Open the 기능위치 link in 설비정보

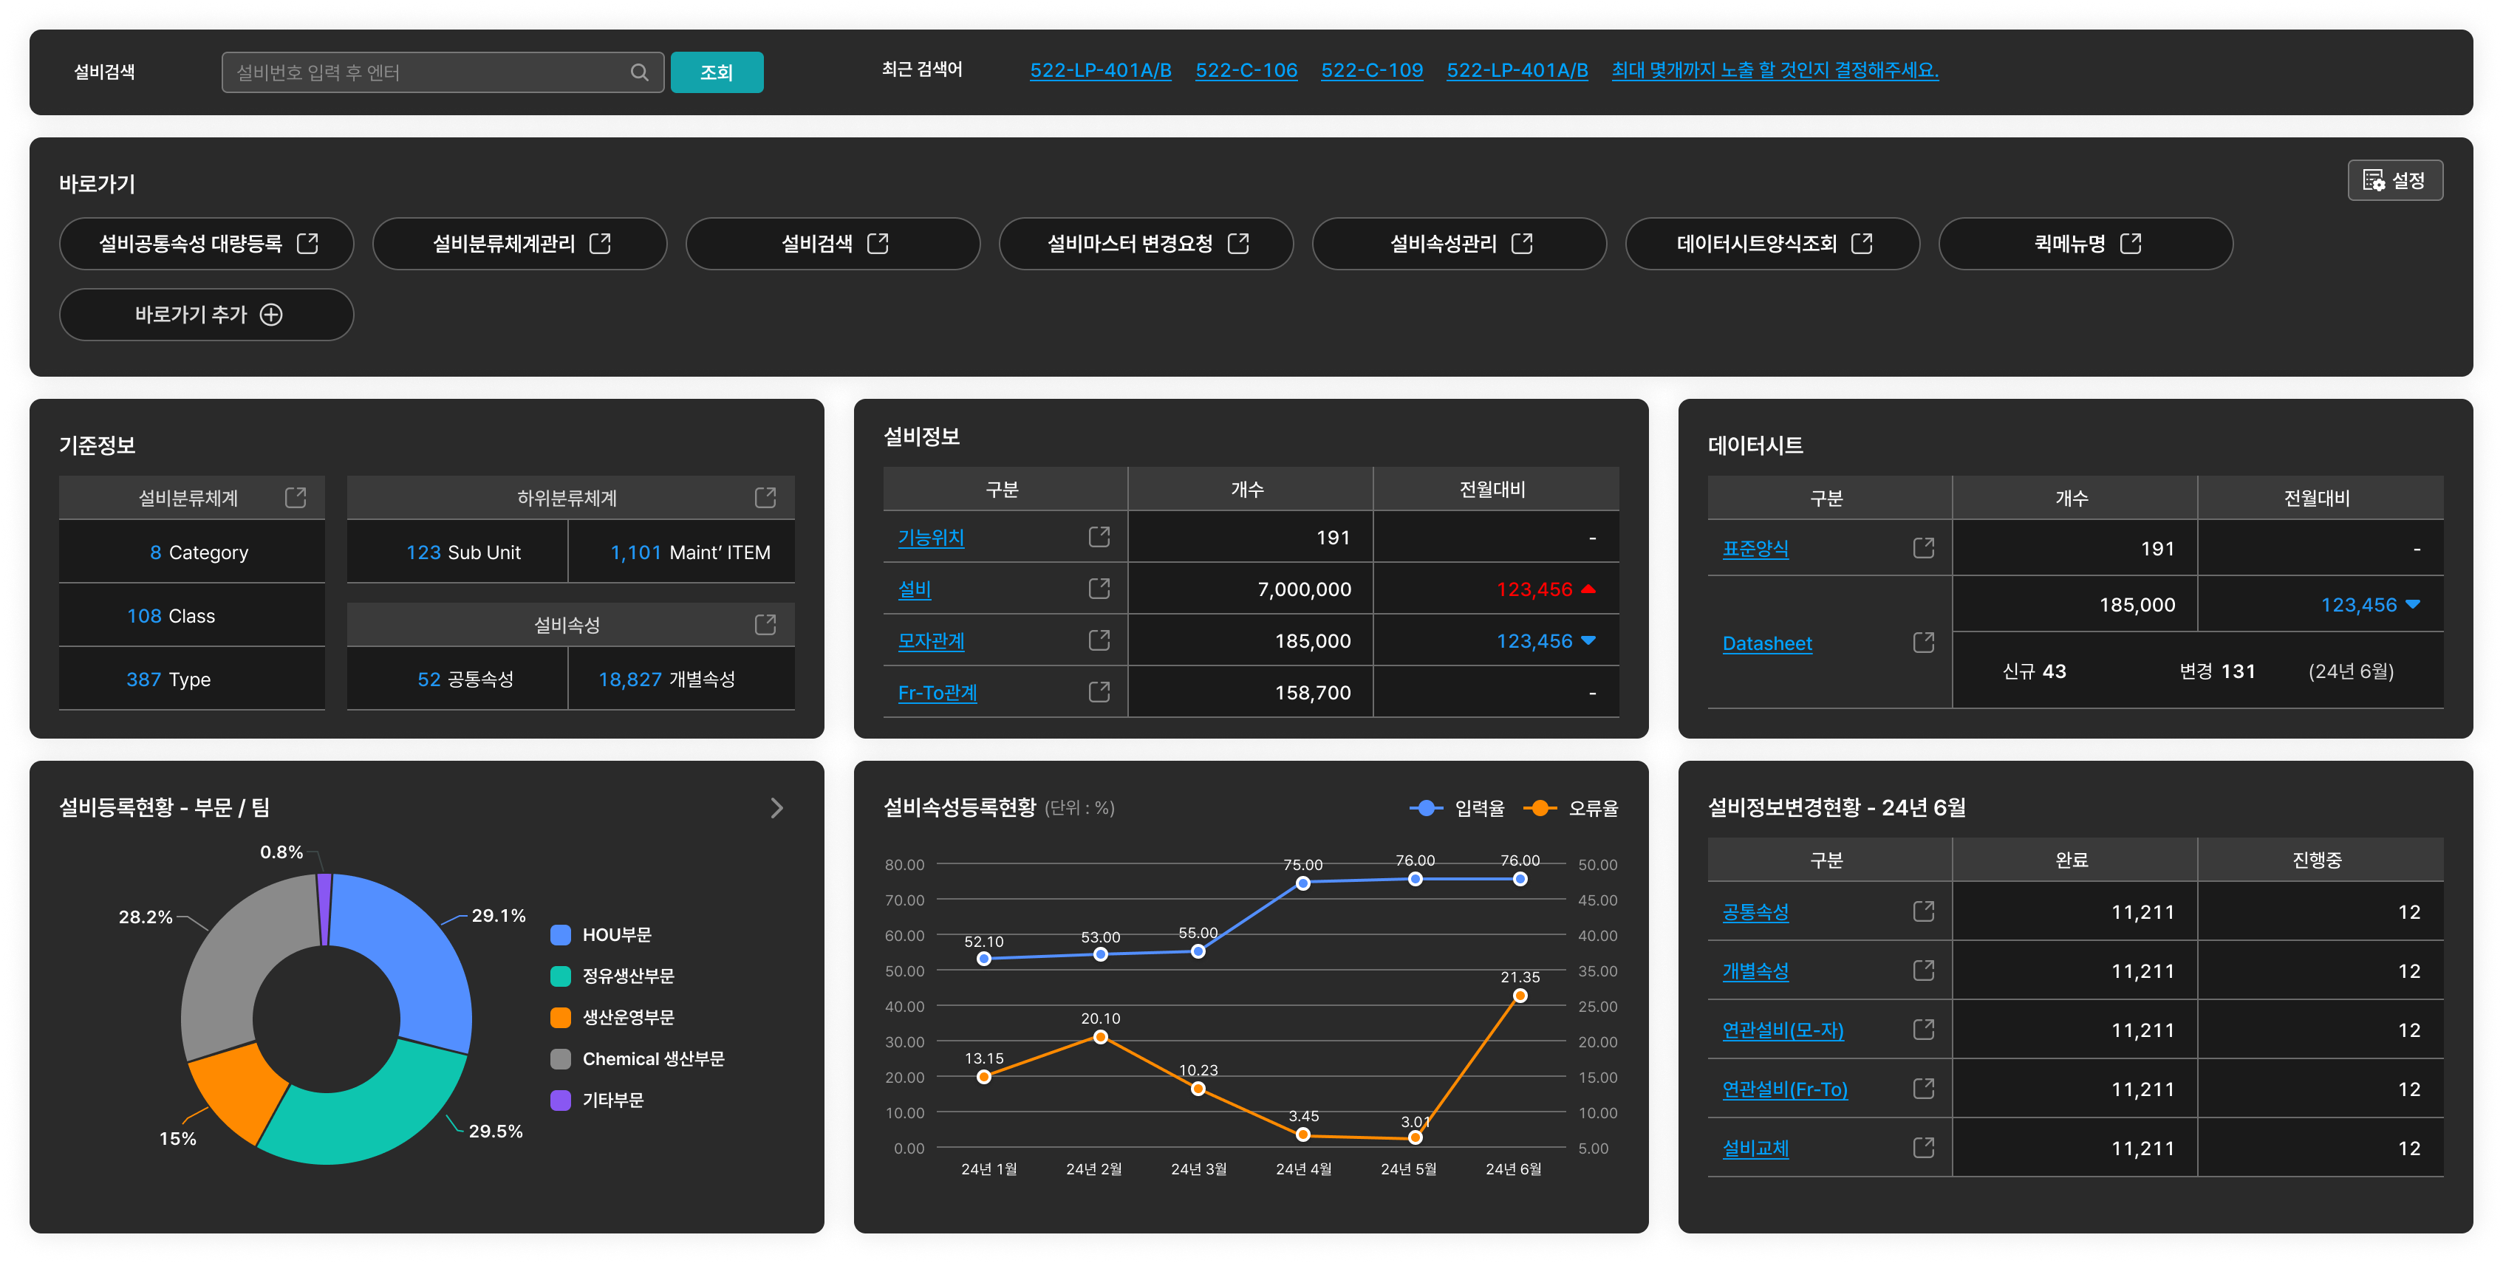tap(931, 537)
